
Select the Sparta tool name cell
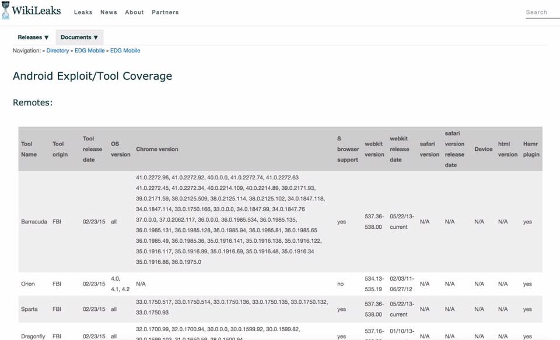click(x=29, y=309)
